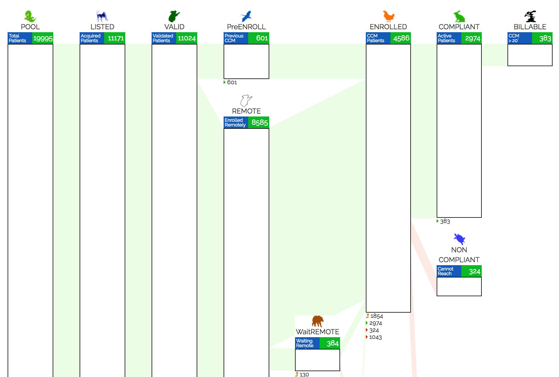Click the blue PreENROLL bird icon
The height and width of the screenshot is (377, 559).
246,16
